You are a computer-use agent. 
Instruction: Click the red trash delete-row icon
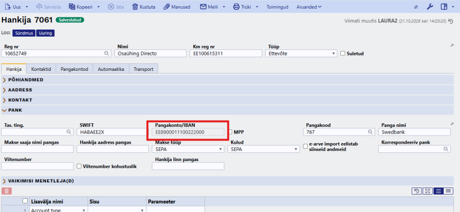(7, 191)
